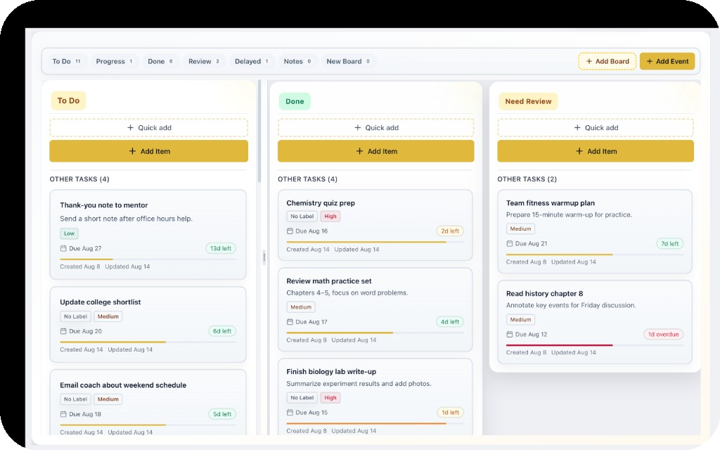
Task: Click plus icon on Add Board button
Action: tap(589, 61)
